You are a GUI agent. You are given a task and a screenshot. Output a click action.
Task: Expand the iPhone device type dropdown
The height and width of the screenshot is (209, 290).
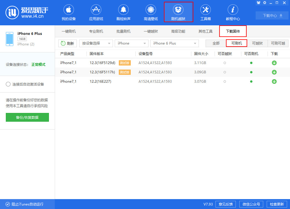click(x=131, y=43)
